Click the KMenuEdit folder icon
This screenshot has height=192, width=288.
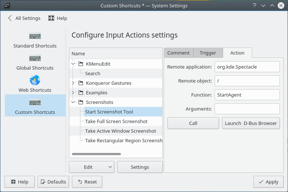pyautogui.click(x=80, y=64)
